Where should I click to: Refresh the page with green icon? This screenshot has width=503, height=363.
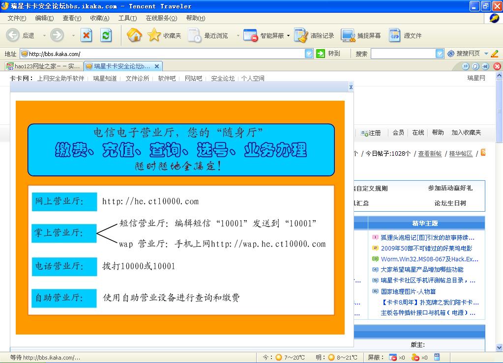point(106,35)
